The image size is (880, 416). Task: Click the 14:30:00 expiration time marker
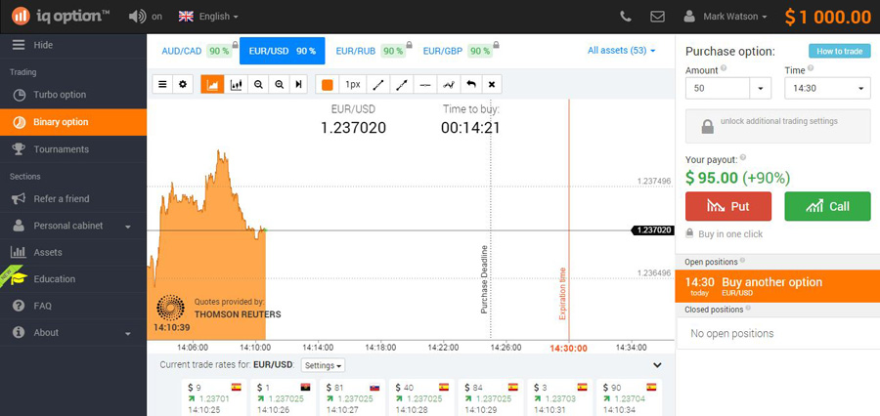568,348
